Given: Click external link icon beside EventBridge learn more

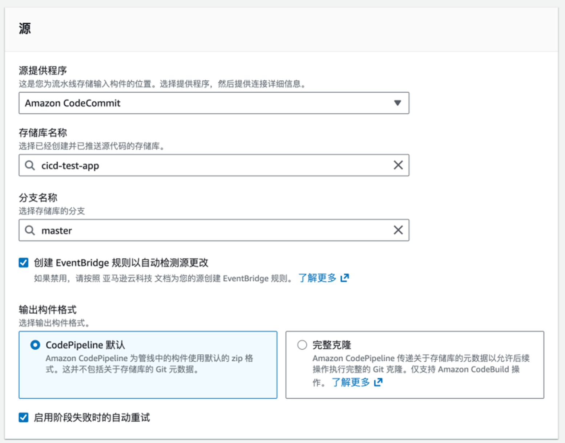Looking at the screenshot, I should click(x=345, y=278).
